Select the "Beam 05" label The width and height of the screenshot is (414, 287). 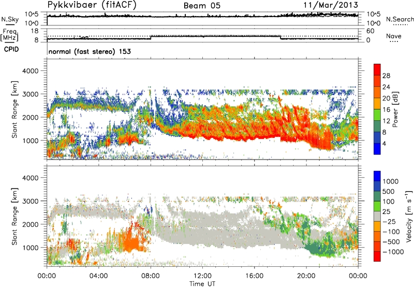[x=202, y=6]
